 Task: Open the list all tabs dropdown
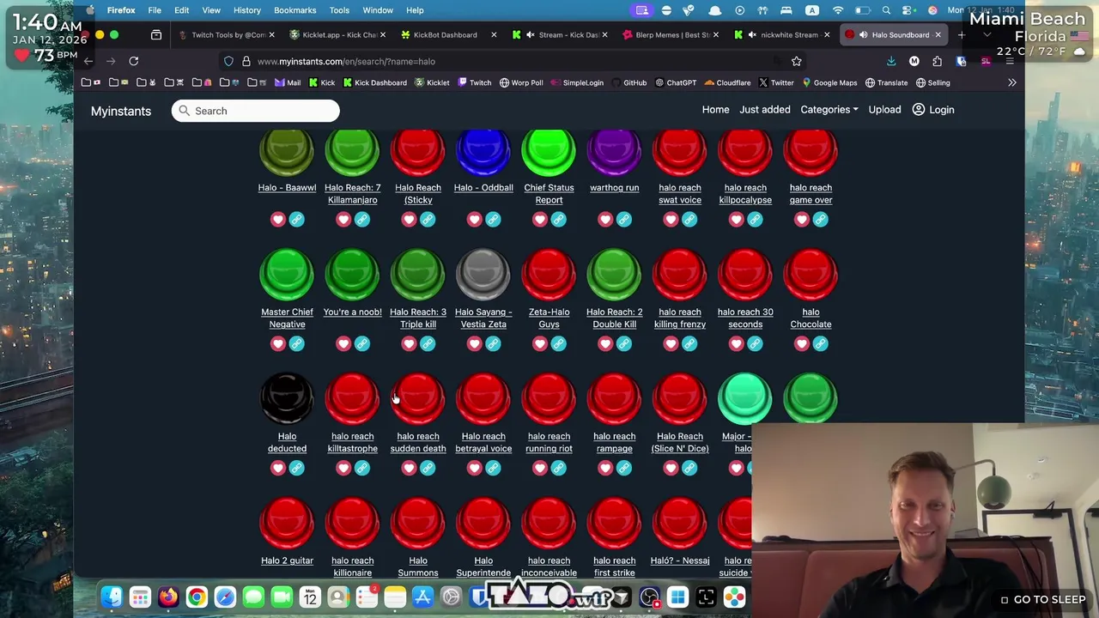tap(987, 35)
